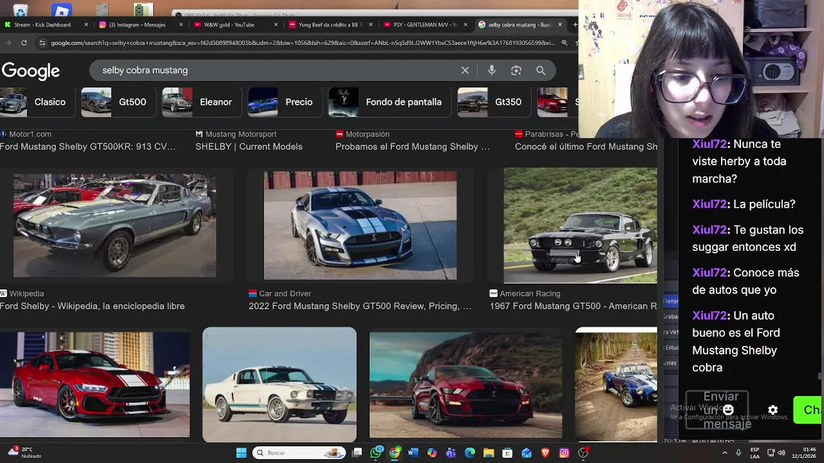The height and width of the screenshot is (463, 824).
Task: Open File Explorer from the taskbar
Action: tap(489, 453)
